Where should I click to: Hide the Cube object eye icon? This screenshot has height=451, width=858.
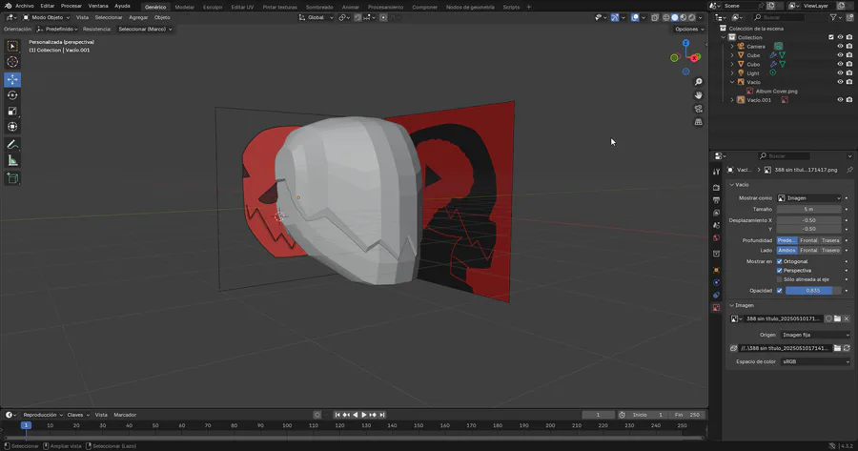tap(840, 55)
